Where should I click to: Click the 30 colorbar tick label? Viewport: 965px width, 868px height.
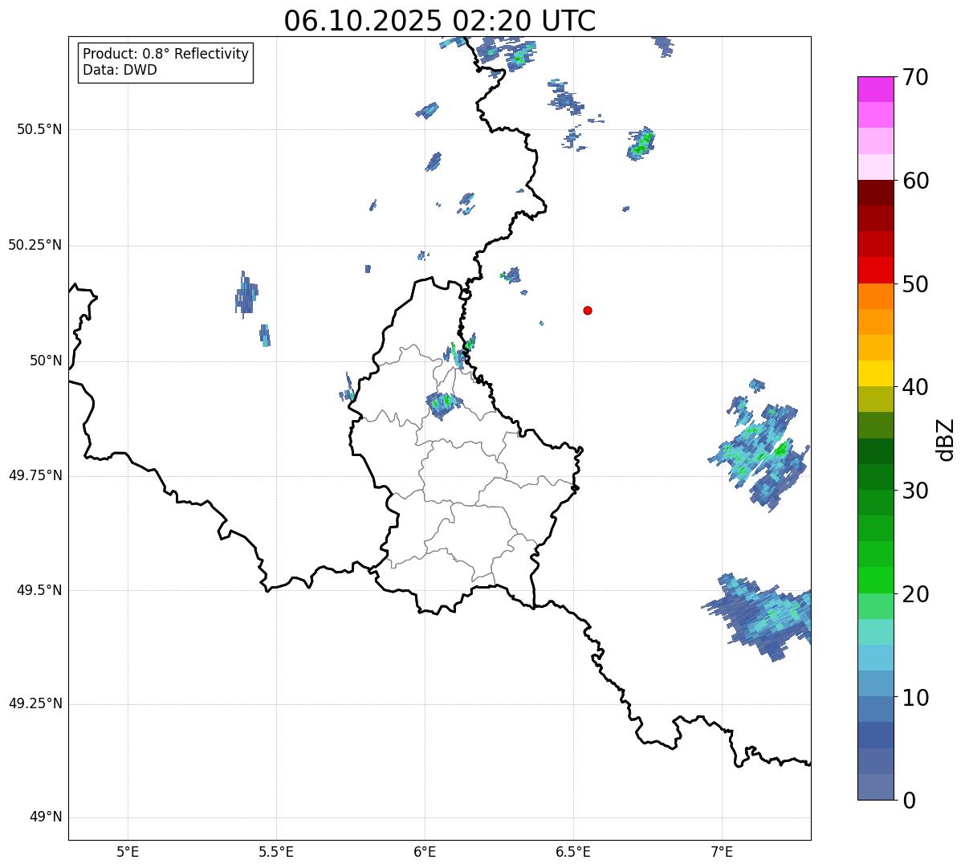(x=915, y=491)
